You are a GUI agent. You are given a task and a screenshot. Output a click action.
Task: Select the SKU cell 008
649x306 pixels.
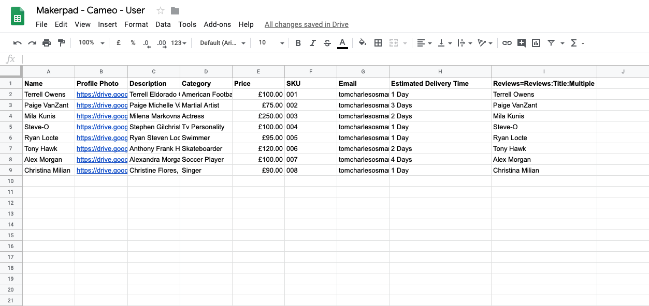(311, 170)
